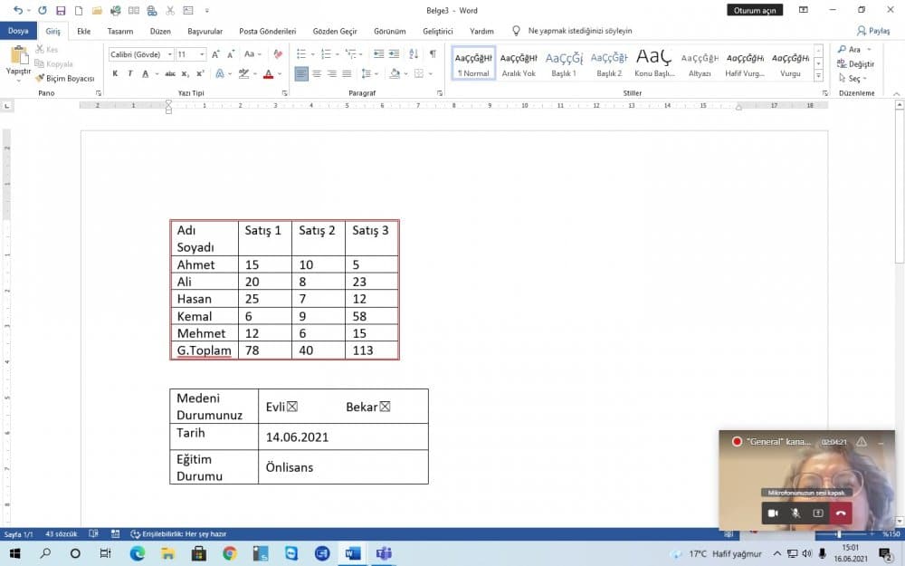Screen dimensions: 905x566
Task: Click the Paylaş share button
Action: click(x=874, y=31)
